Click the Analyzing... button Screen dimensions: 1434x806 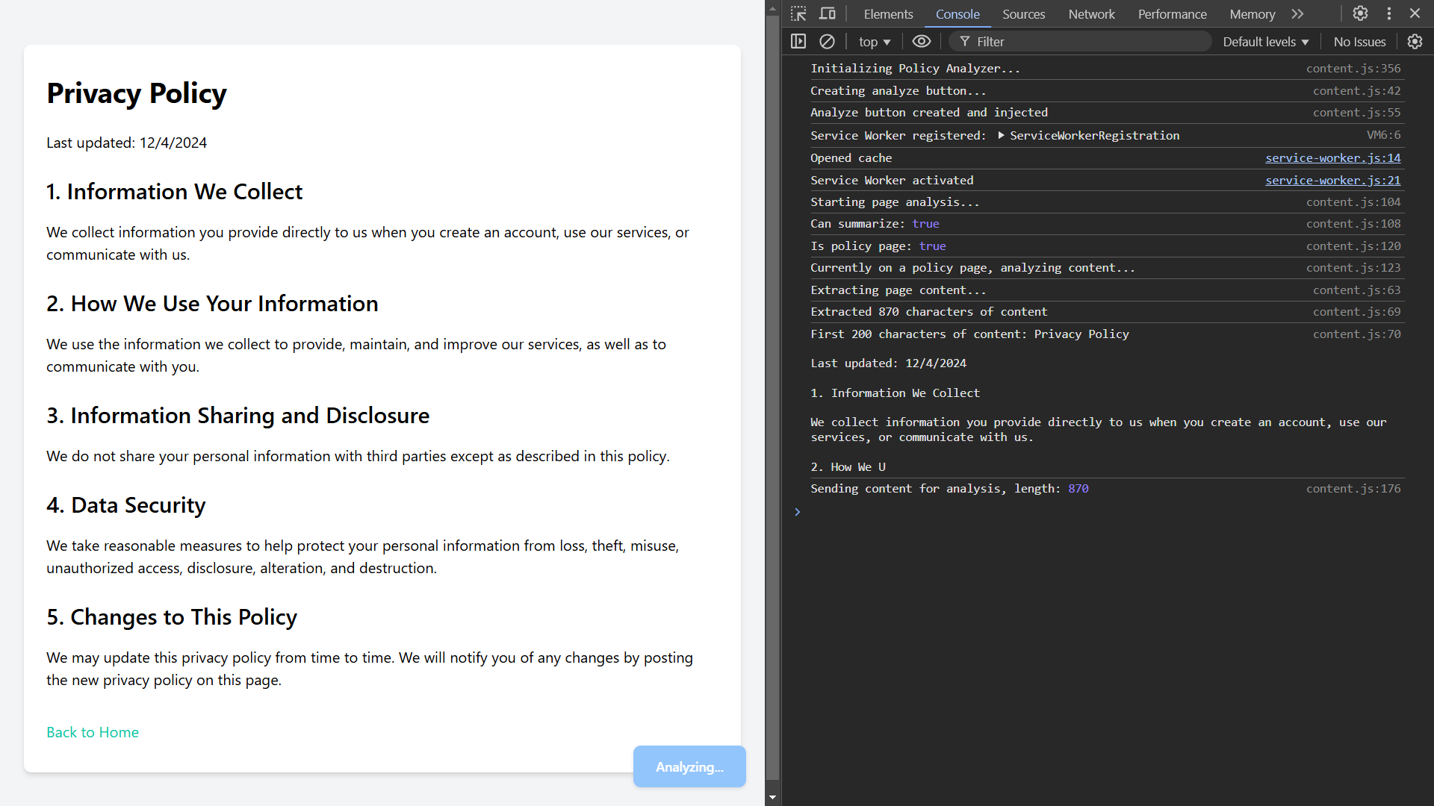pyautogui.click(x=689, y=766)
